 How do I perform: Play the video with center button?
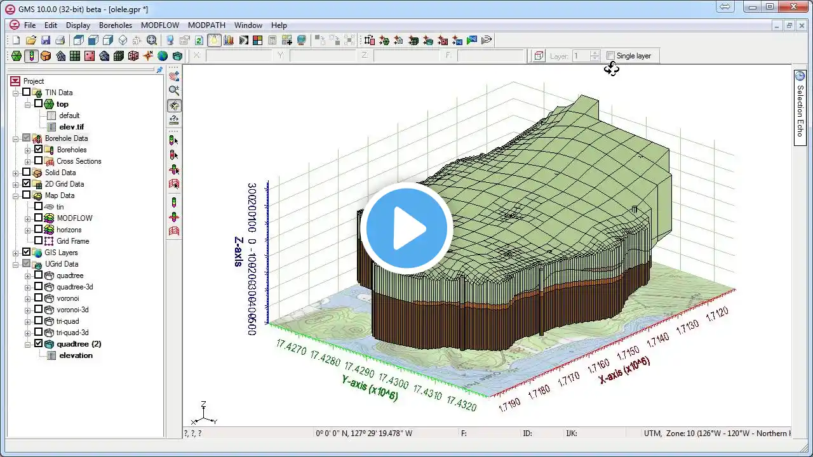(406, 228)
